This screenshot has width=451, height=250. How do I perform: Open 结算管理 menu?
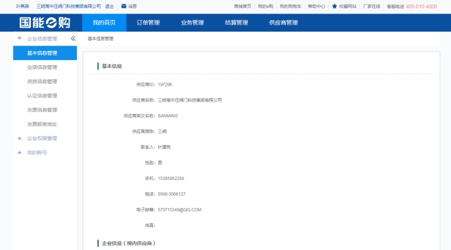(236, 23)
